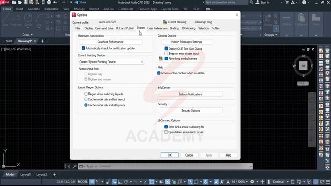Switch to the Profiles tab in Options
The image size is (331, 186).
(215, 28)
